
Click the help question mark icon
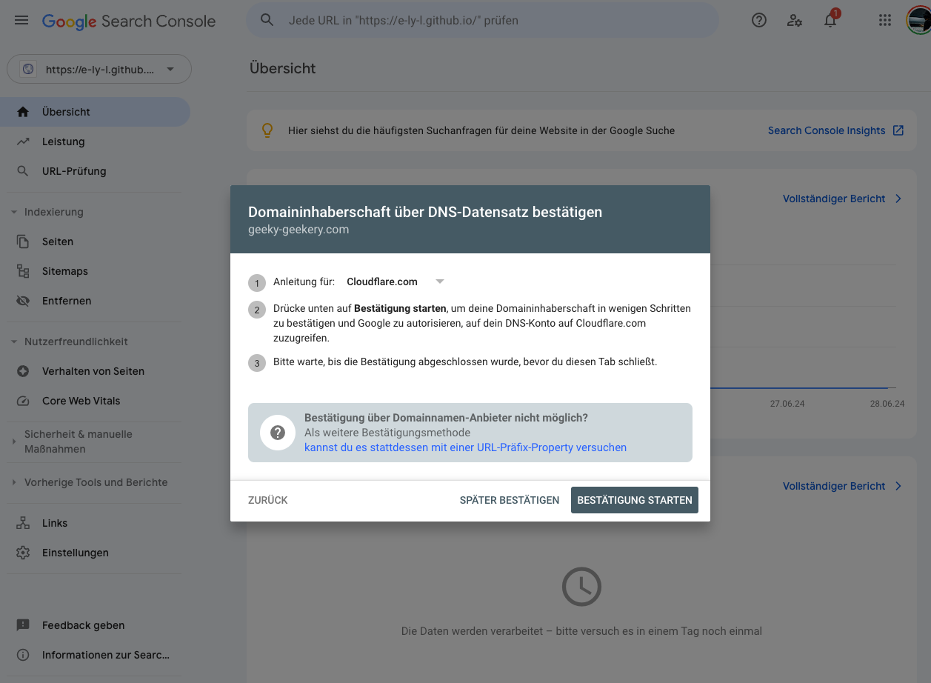point(759,21)
